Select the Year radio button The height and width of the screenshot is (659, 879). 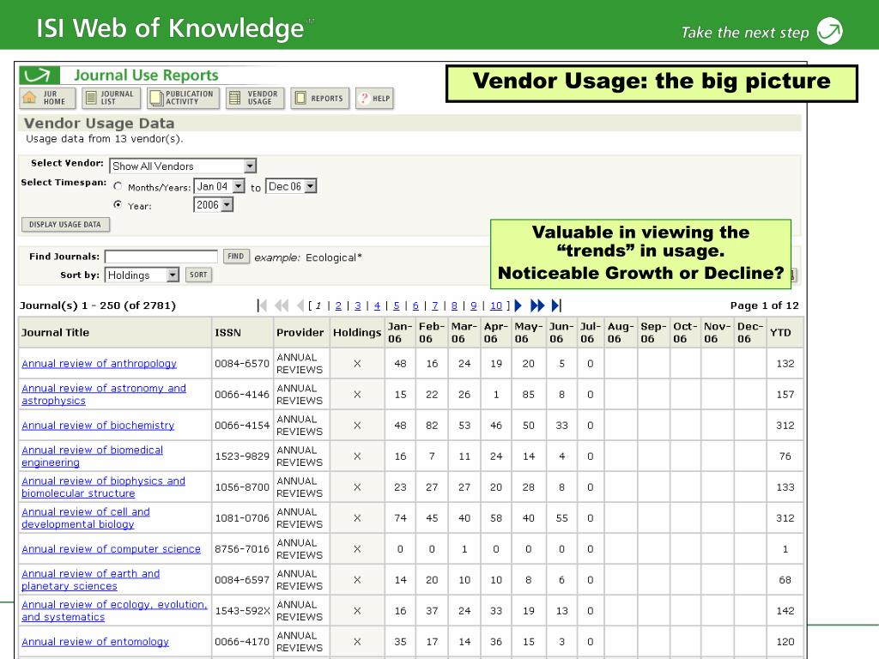118,204
